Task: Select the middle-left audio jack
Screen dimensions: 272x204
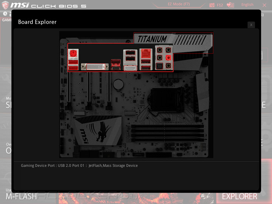Action: click(x=159, y=57)
